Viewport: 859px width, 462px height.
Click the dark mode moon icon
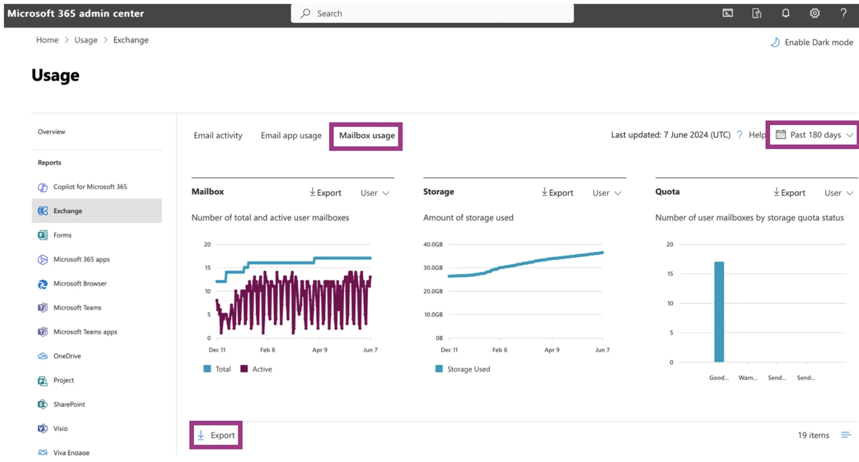775,42
